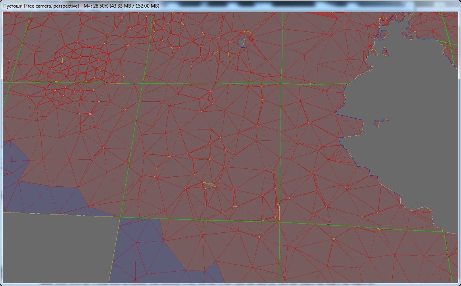Click the "Free camera, perspective" title label
The height and width of the screenshot is (286, 461).
pos(51,6)
